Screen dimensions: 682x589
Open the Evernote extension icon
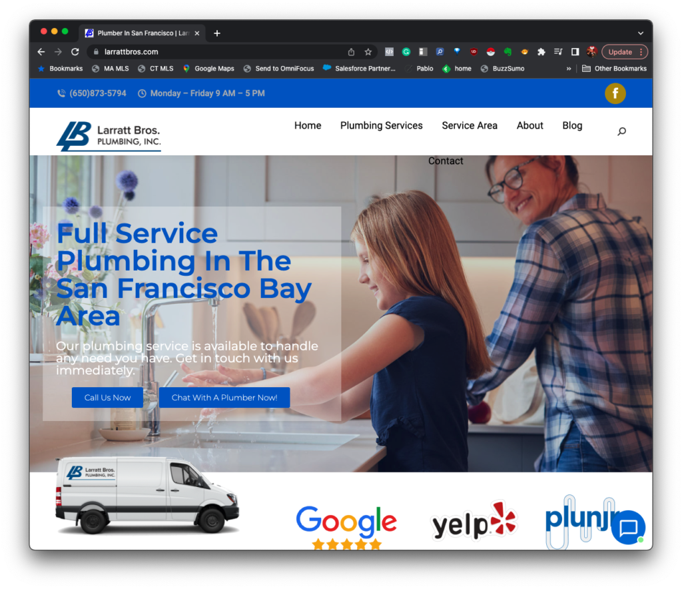tap(508, 52)
